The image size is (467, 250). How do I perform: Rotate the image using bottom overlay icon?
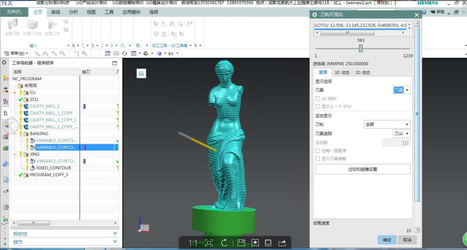(x=224, y=243)
